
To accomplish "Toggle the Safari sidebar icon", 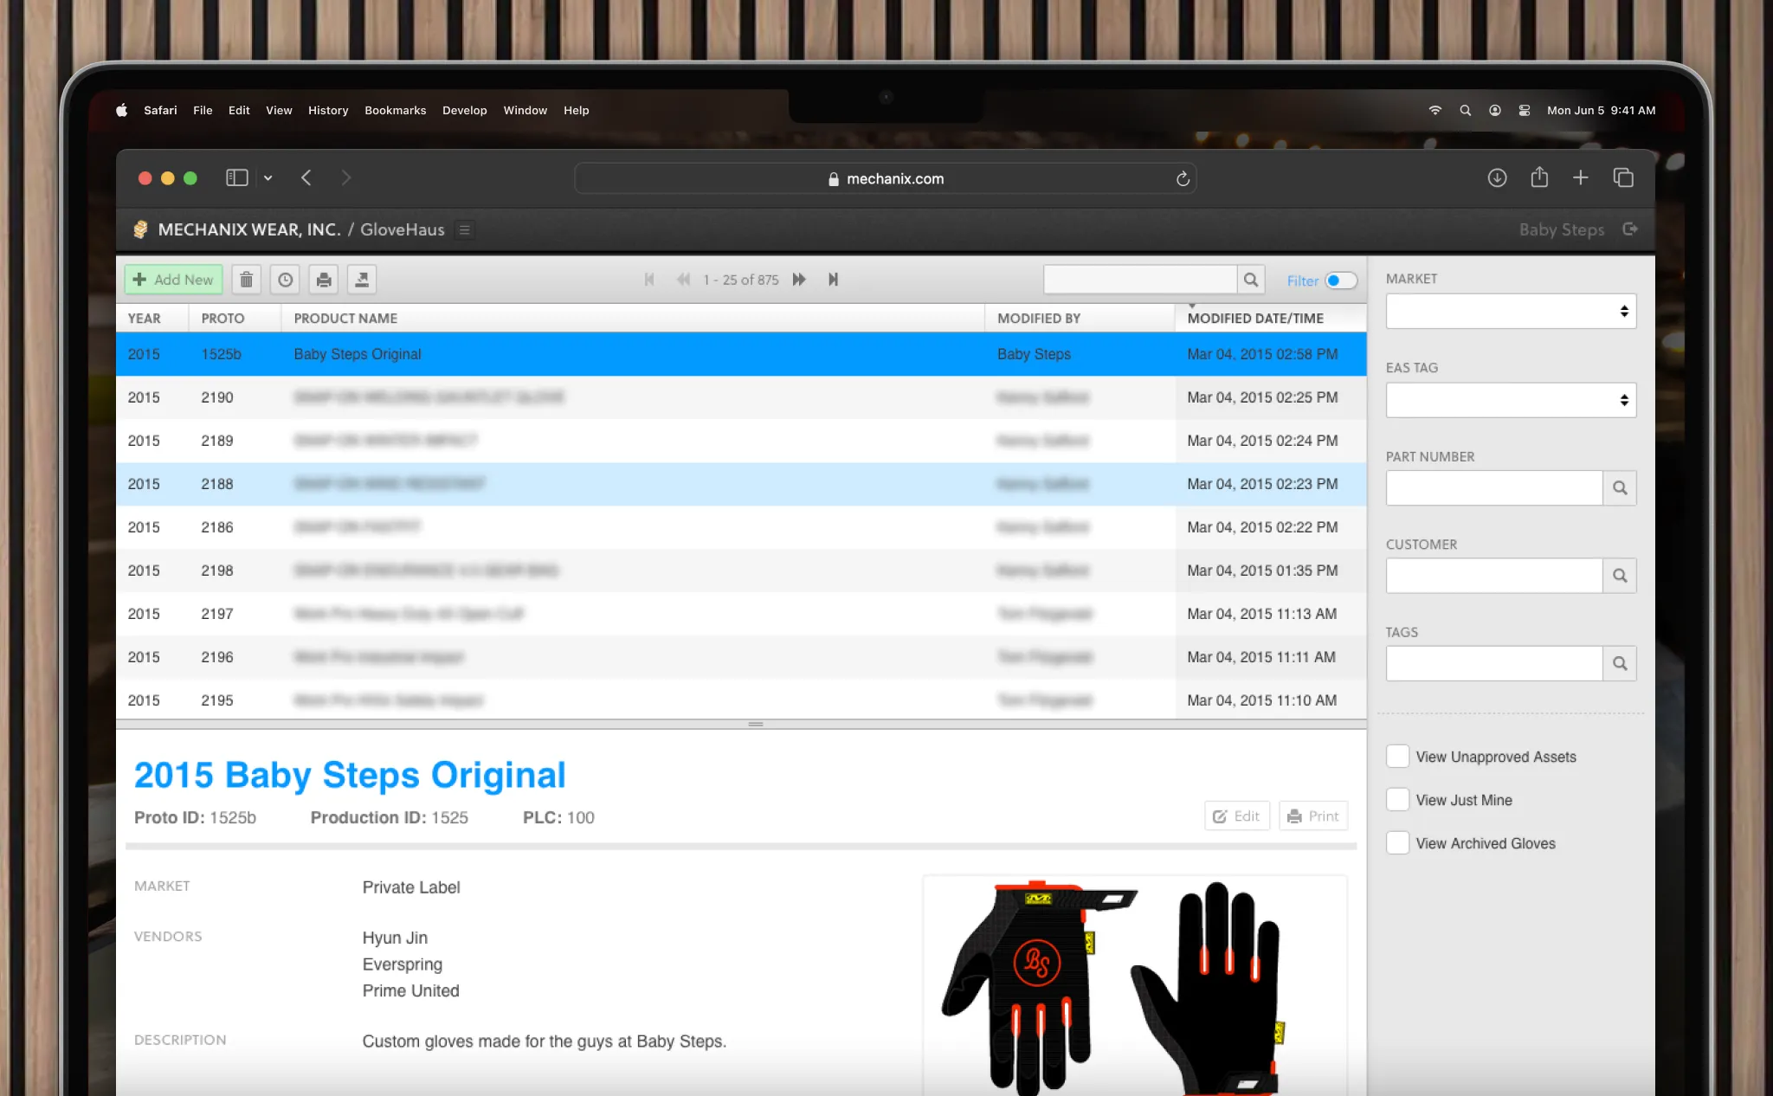I will pos(237,177).
